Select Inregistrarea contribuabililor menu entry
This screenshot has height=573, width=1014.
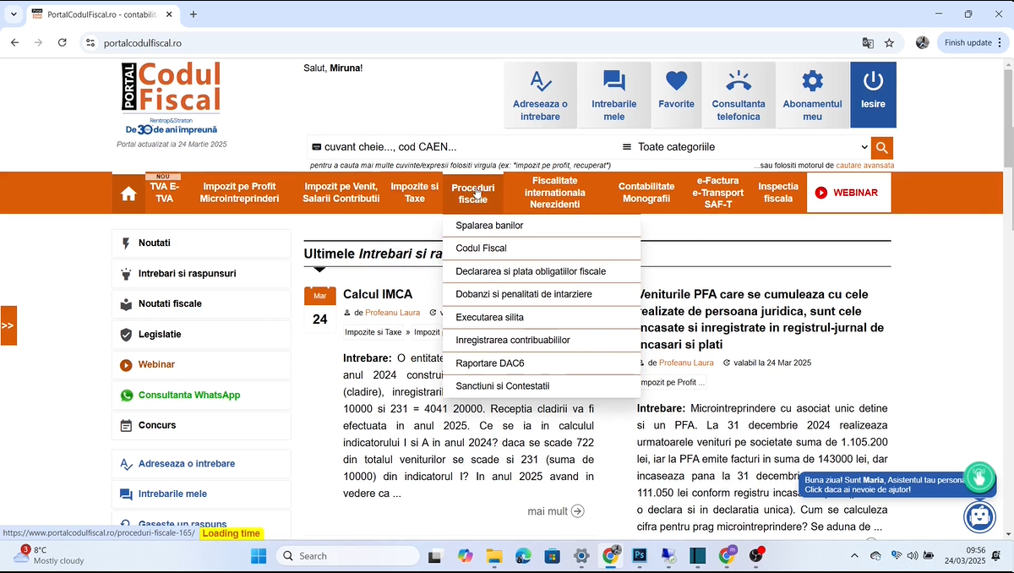coord(542,340)
